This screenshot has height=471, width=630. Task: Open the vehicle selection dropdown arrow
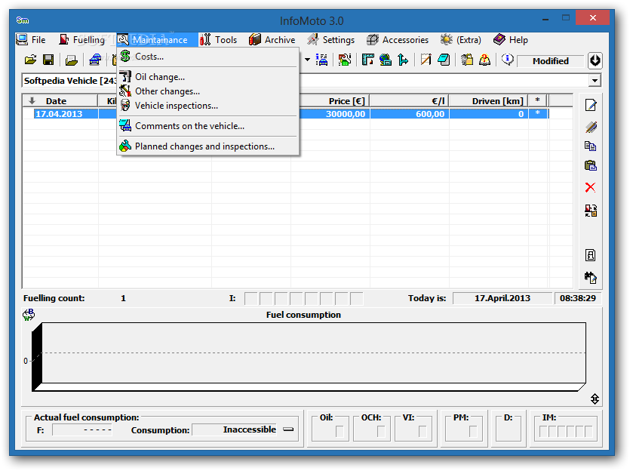click(595, 80)
